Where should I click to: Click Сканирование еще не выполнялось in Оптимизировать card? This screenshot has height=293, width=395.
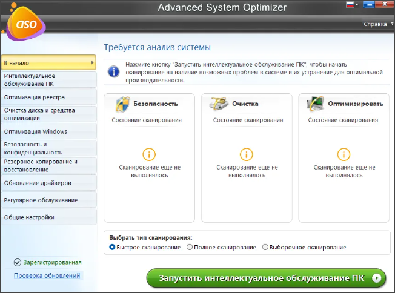(x=344, y=171)
